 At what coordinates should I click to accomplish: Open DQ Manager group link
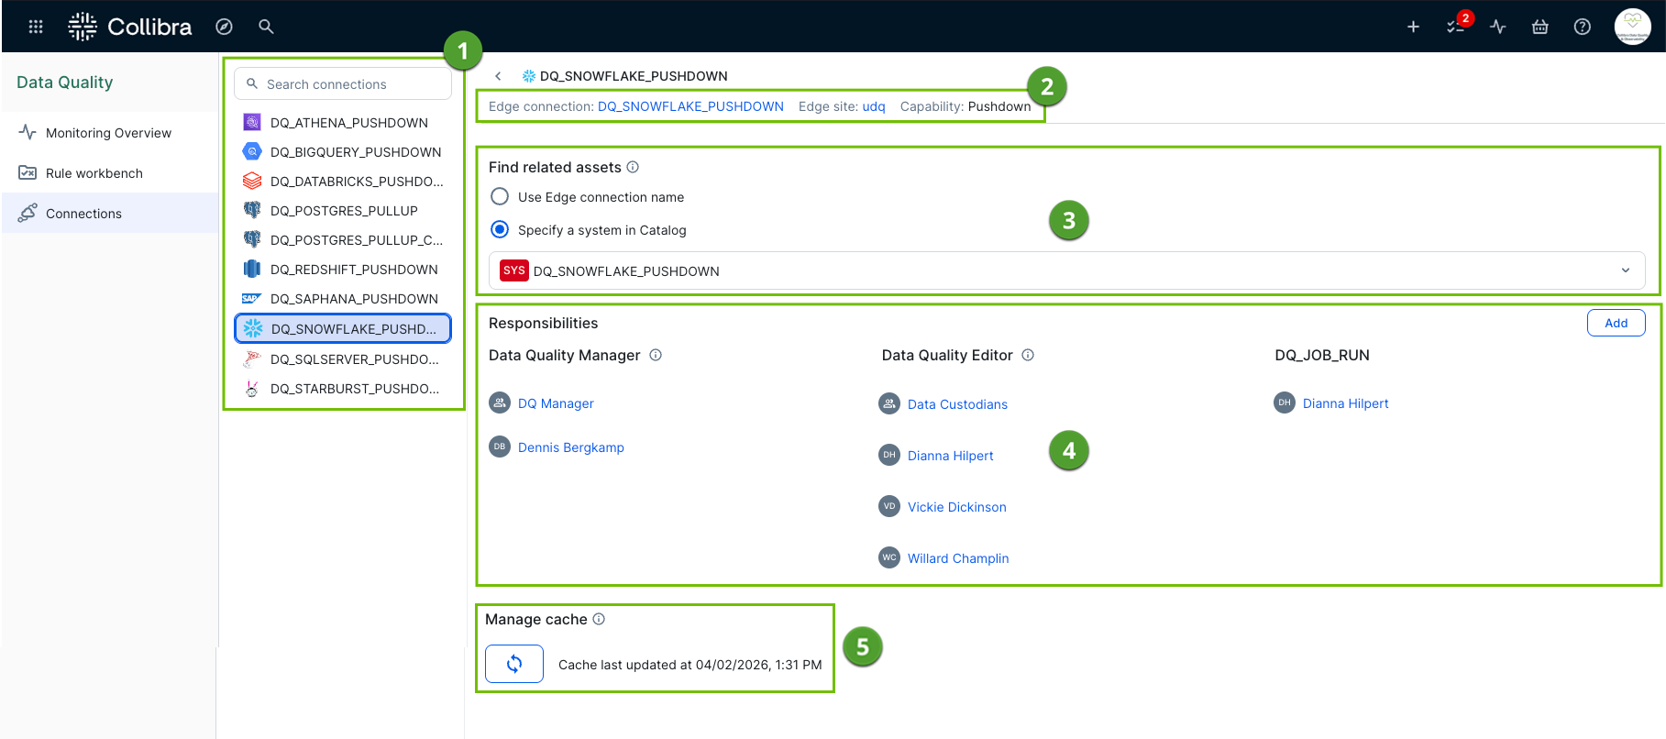click(556, 403)
